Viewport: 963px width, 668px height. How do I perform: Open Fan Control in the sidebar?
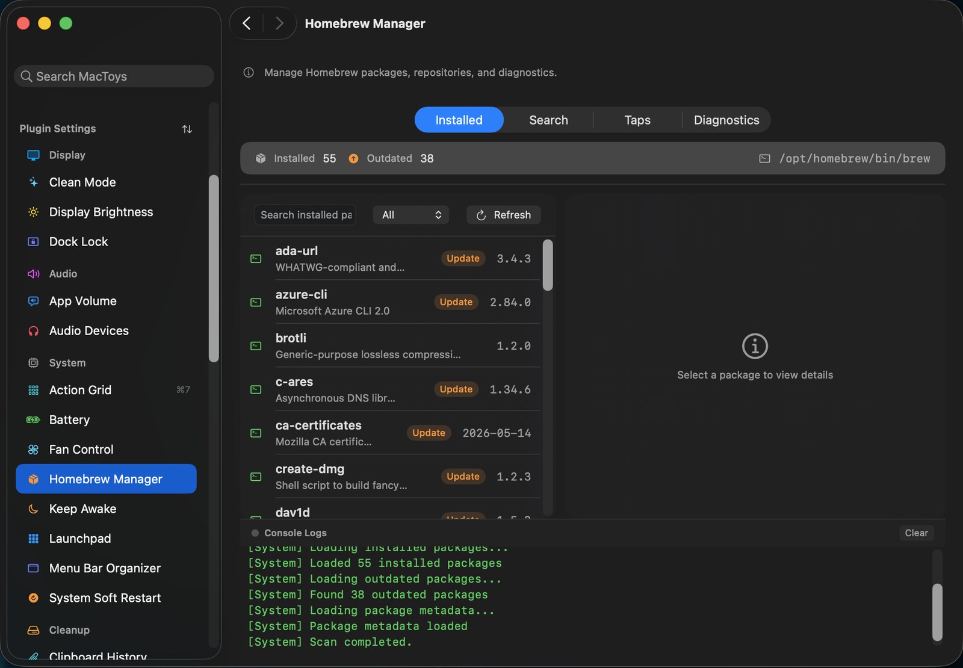[x=106, y=450]
